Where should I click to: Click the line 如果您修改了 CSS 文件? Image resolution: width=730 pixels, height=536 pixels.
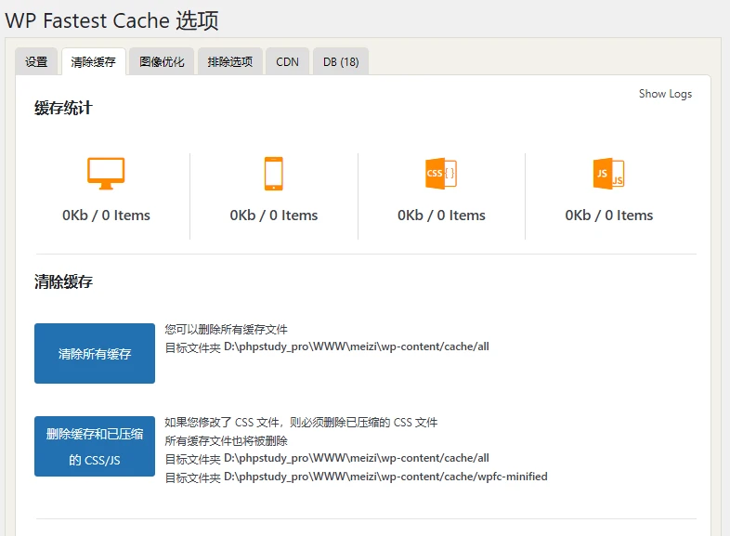coord(301,423)
